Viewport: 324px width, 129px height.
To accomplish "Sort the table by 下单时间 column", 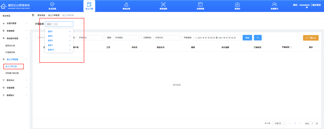I will [286, 47].
